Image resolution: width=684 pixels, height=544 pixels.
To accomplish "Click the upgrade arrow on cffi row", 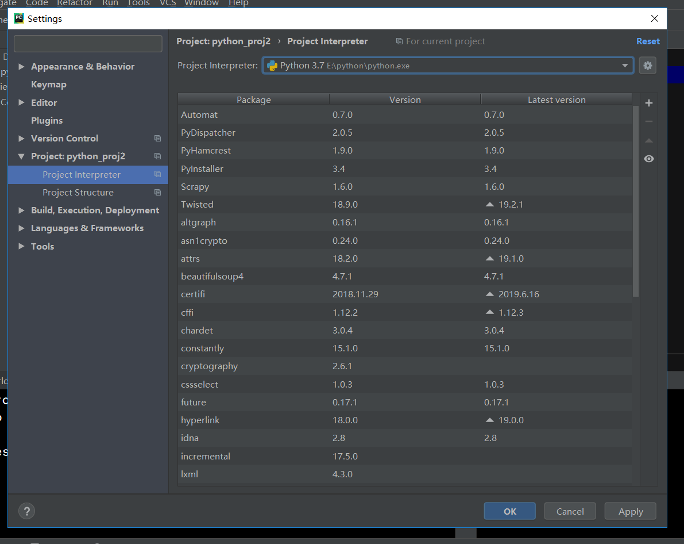I will pyautogui.click(x=489, y=312).
